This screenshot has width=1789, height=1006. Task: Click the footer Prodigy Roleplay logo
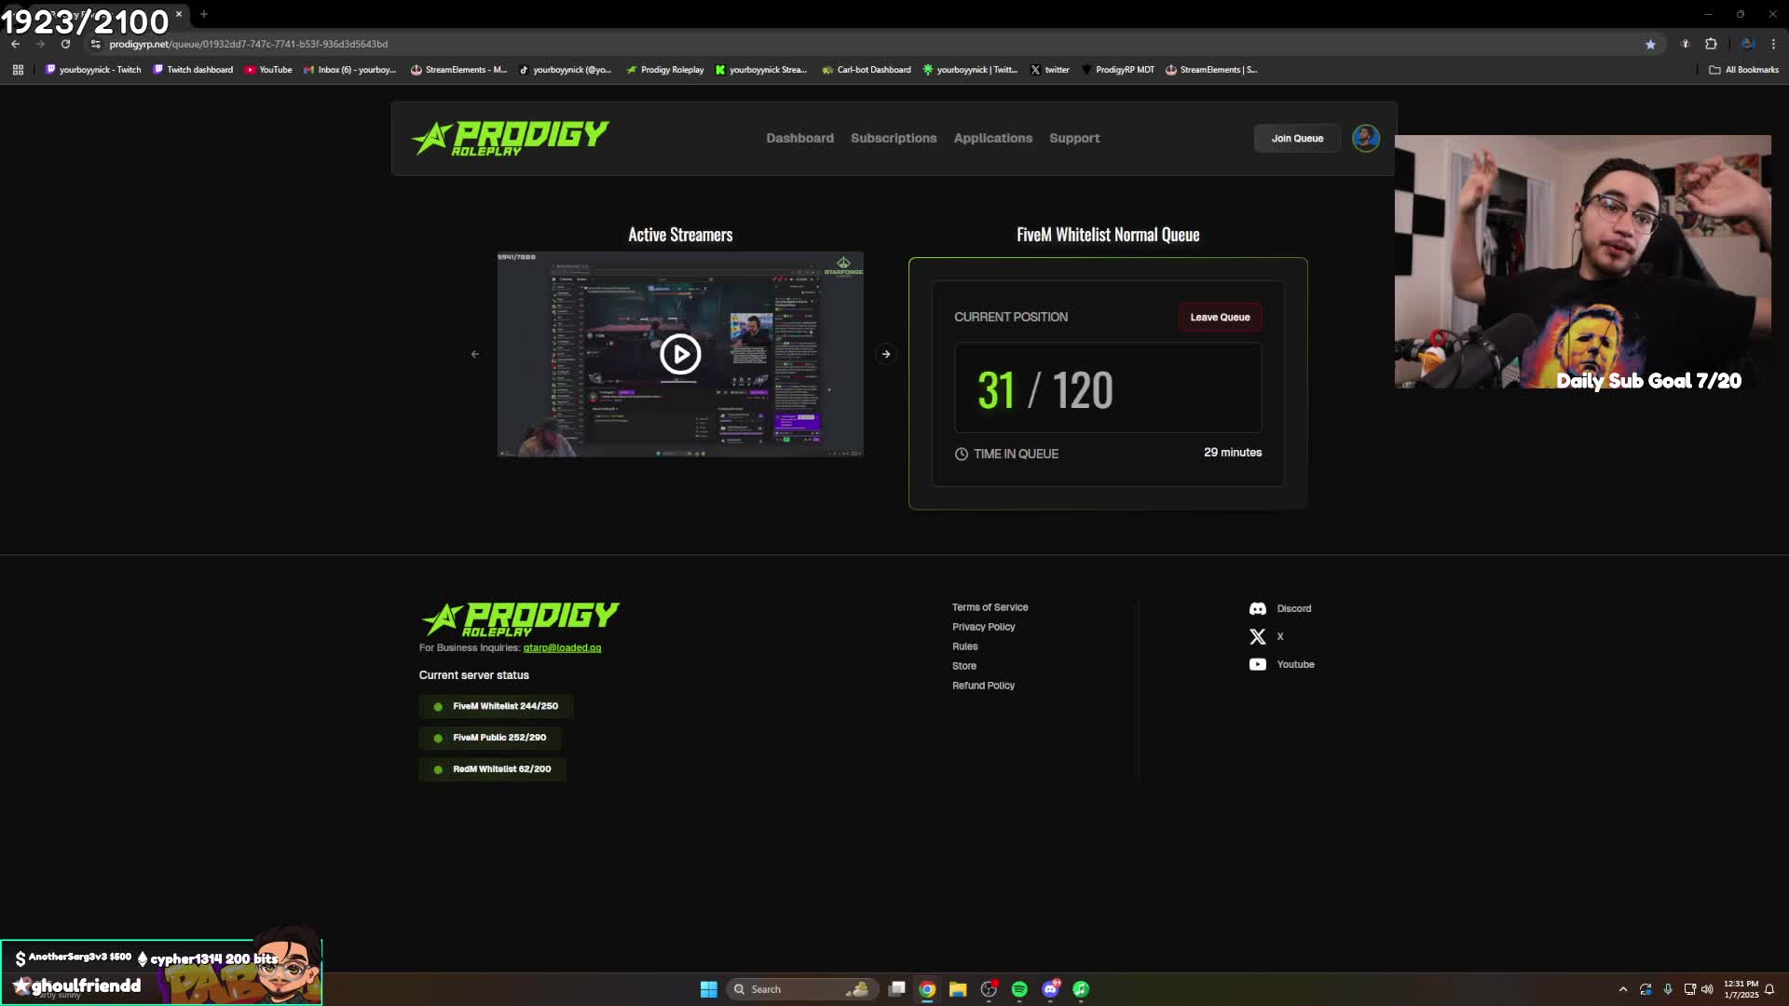[520, 619]
